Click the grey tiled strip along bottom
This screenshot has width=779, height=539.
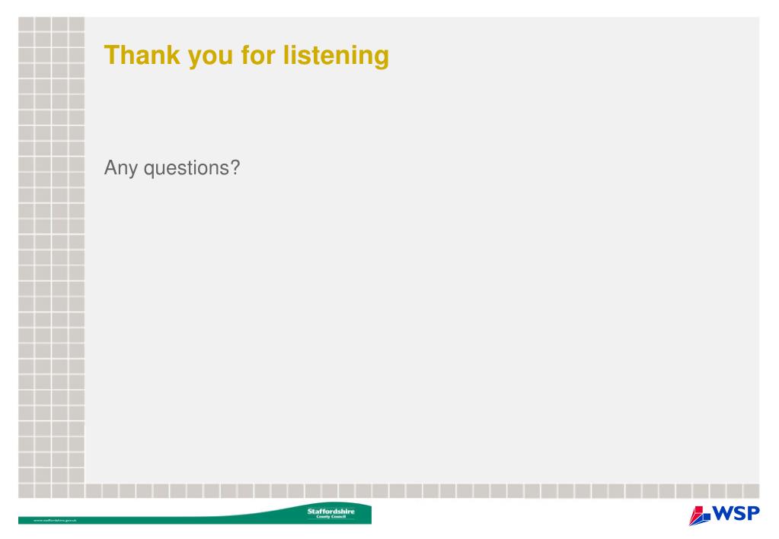coord(388,491)
